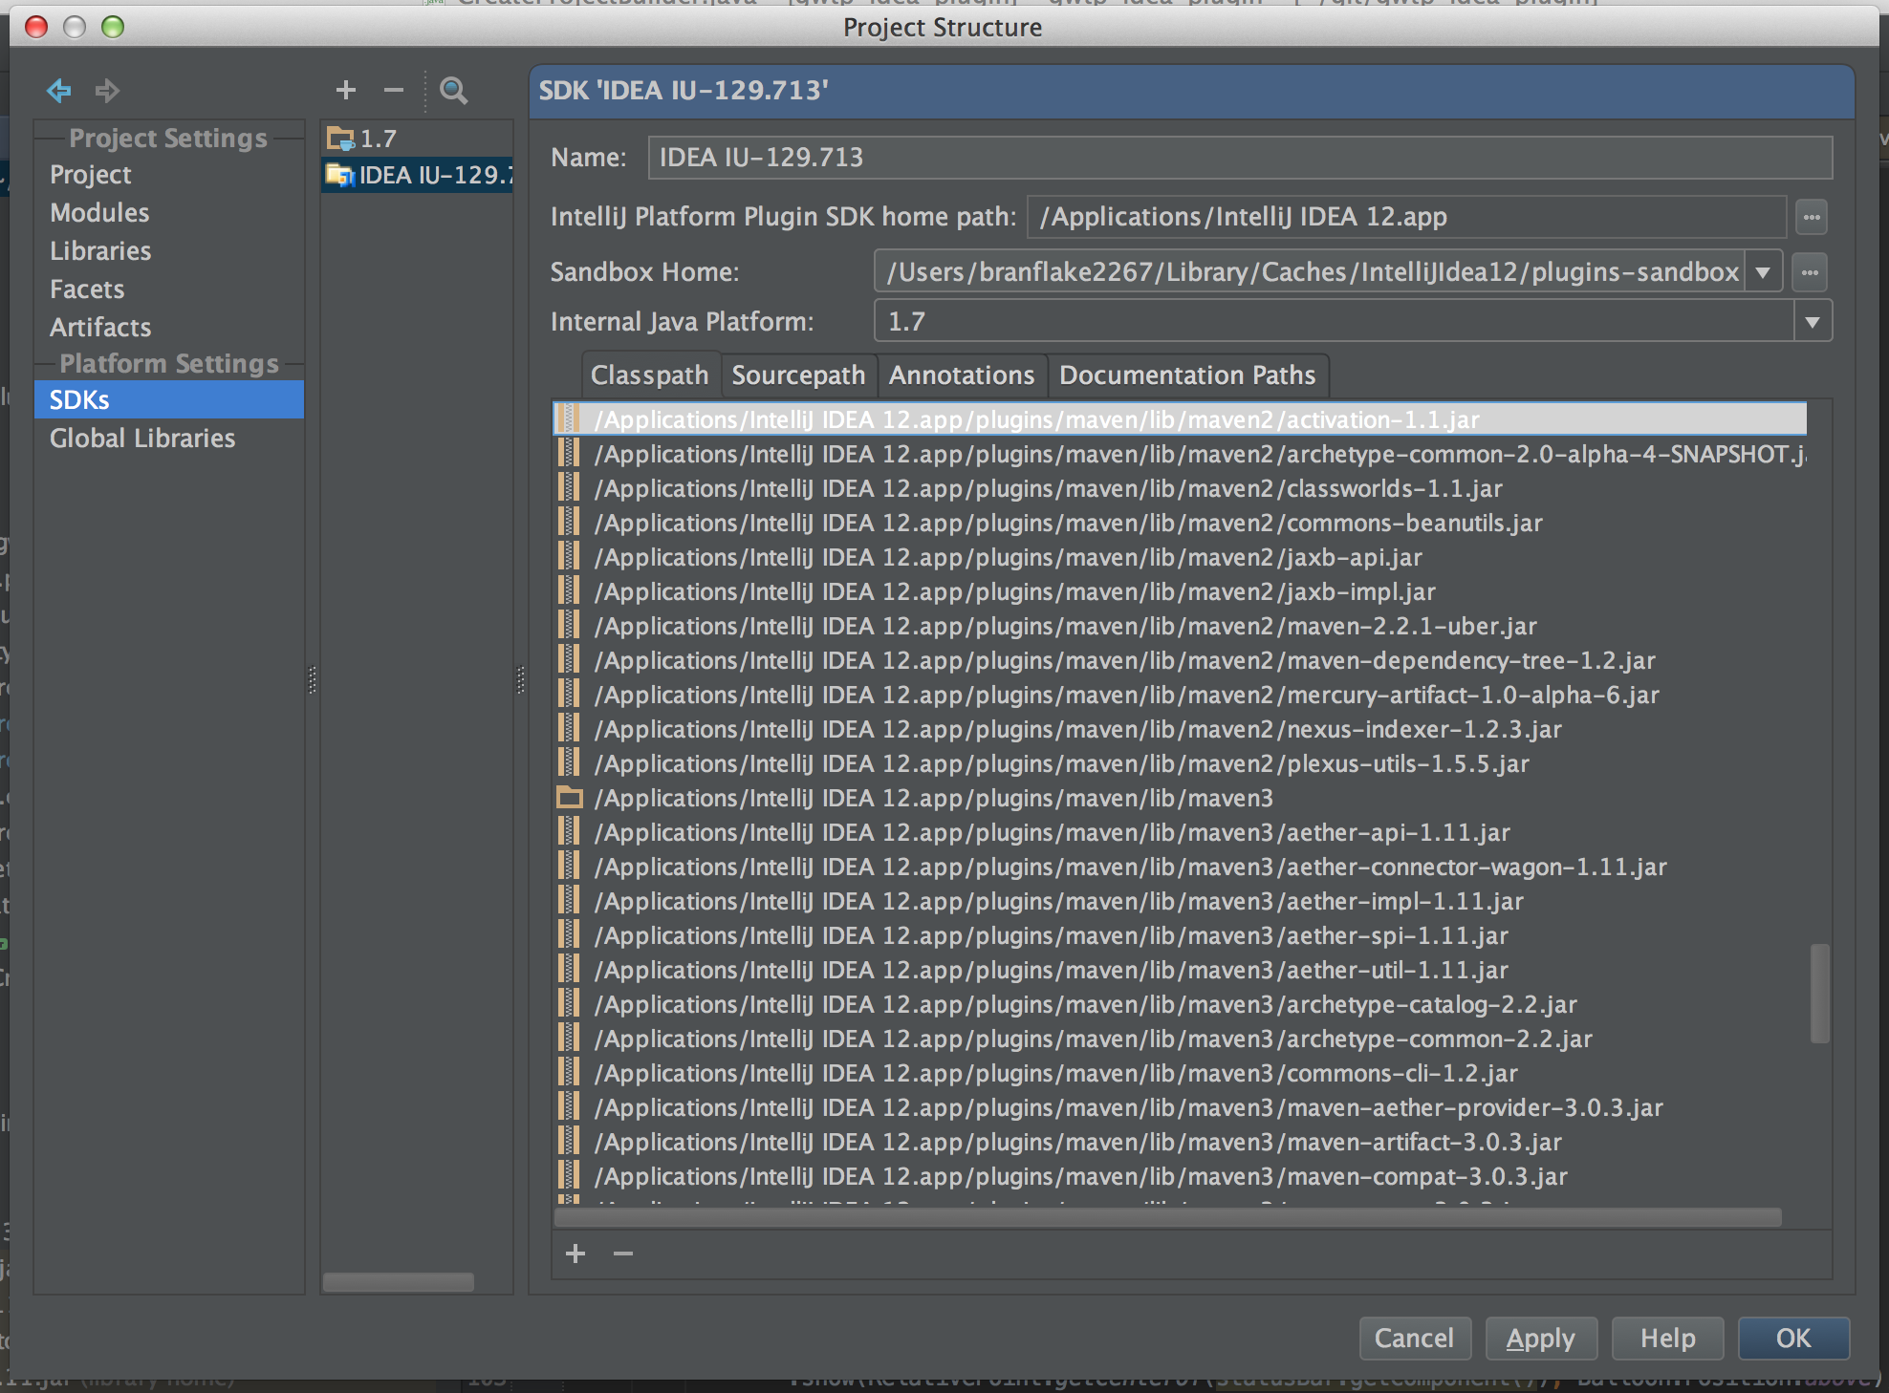Viewport: 1889px width, 1393px height.
Task: Switch to the Annotations tab
Action: pyautogui.click(x=962, y=375)
